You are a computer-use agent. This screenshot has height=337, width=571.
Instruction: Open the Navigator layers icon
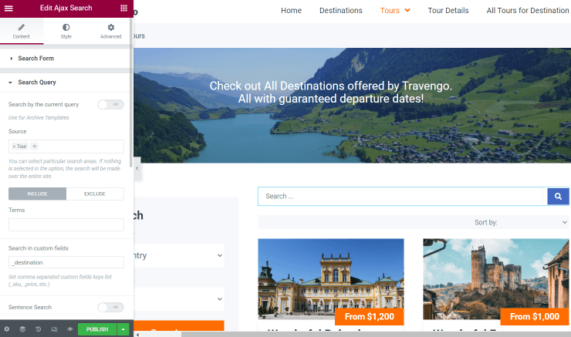[x=22, y=329]
